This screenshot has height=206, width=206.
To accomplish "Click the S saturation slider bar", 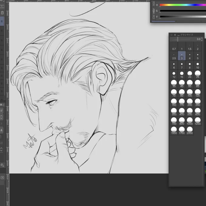I will [183, 11].
